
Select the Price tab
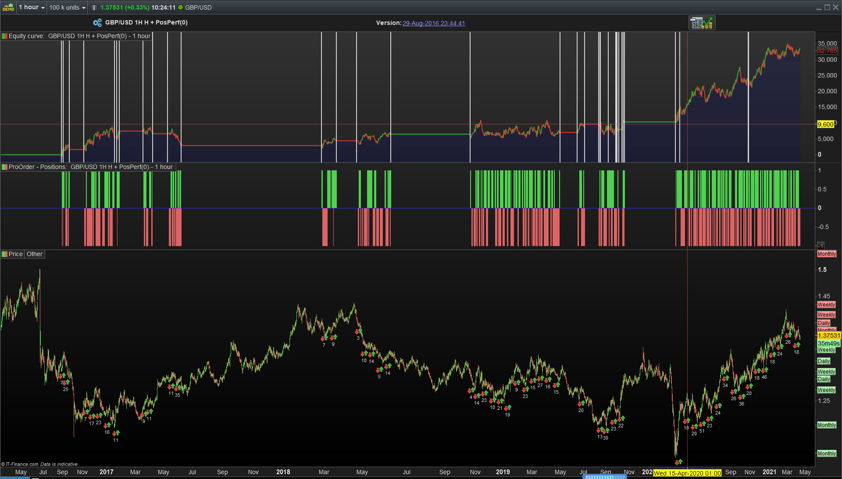point(15,254)
